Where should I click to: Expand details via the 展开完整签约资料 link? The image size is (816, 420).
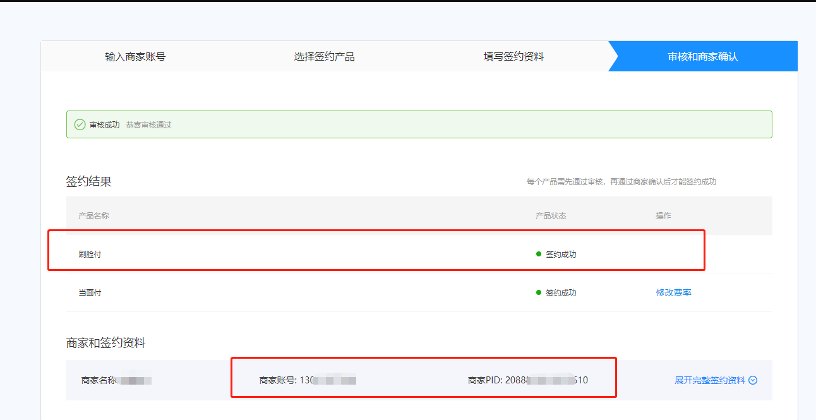tap(710, 380)
